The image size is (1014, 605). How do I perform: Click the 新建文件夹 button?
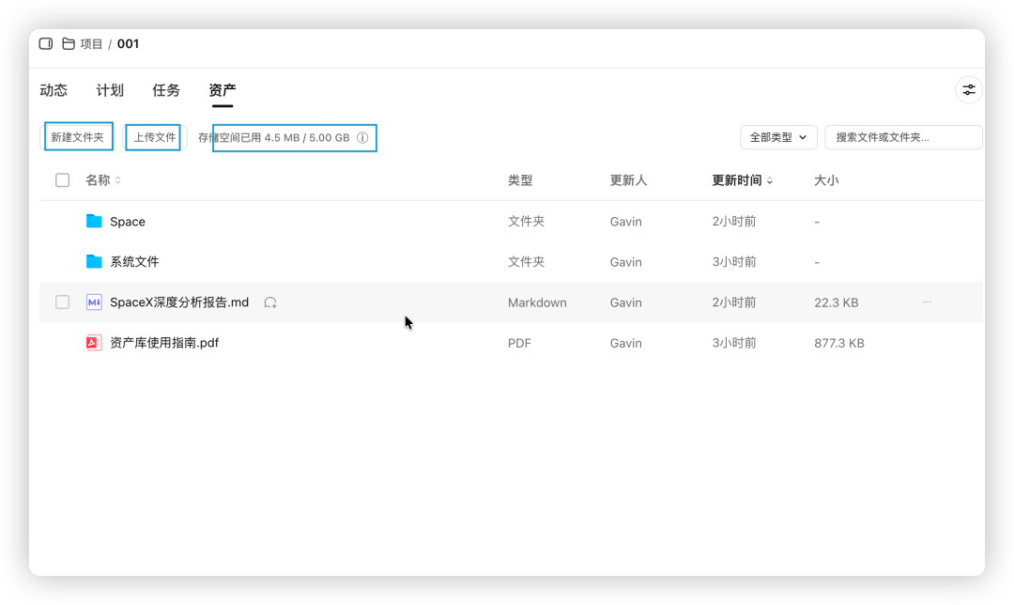(78, 137)
